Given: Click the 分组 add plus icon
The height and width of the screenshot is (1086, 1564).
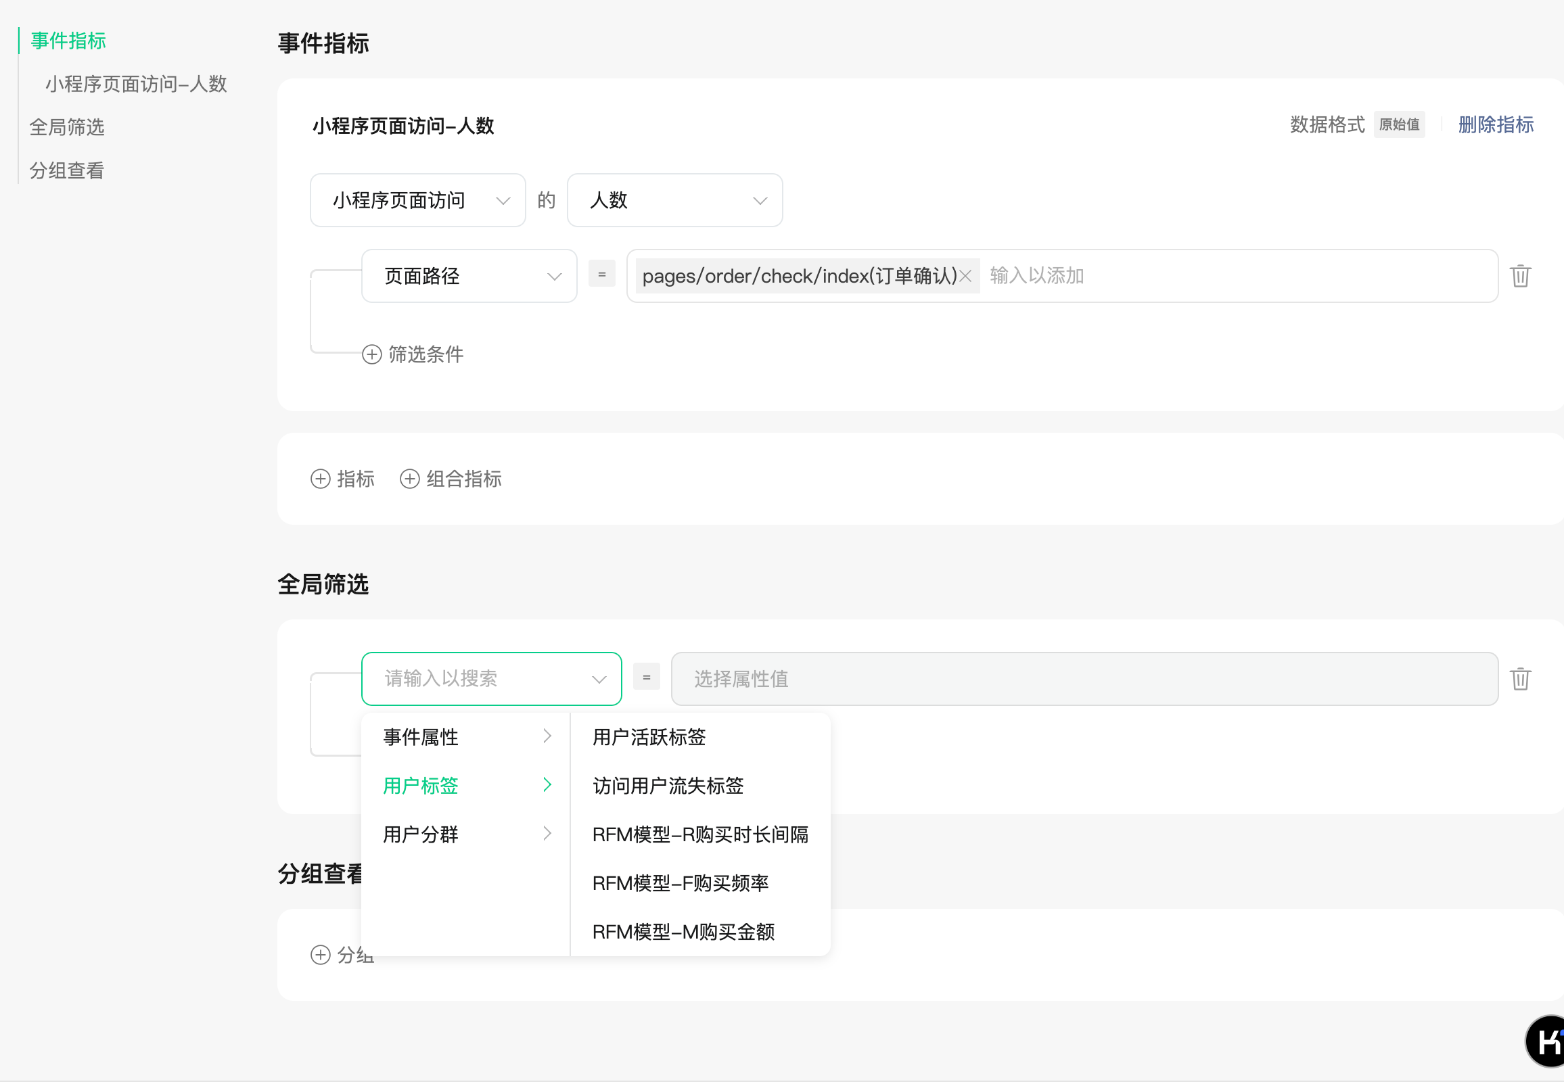Looking at the screenshot, I should click(321, 955).
